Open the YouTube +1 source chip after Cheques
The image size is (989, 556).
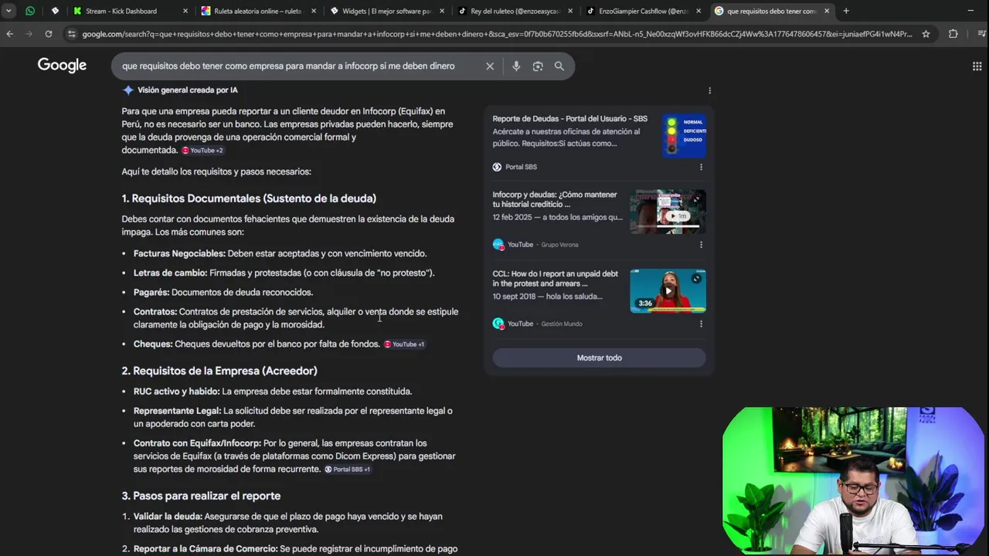point(404,344)
